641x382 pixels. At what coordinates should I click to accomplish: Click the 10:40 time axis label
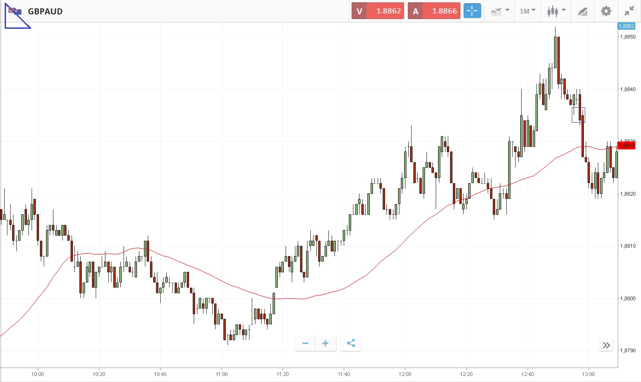point(160,374)
